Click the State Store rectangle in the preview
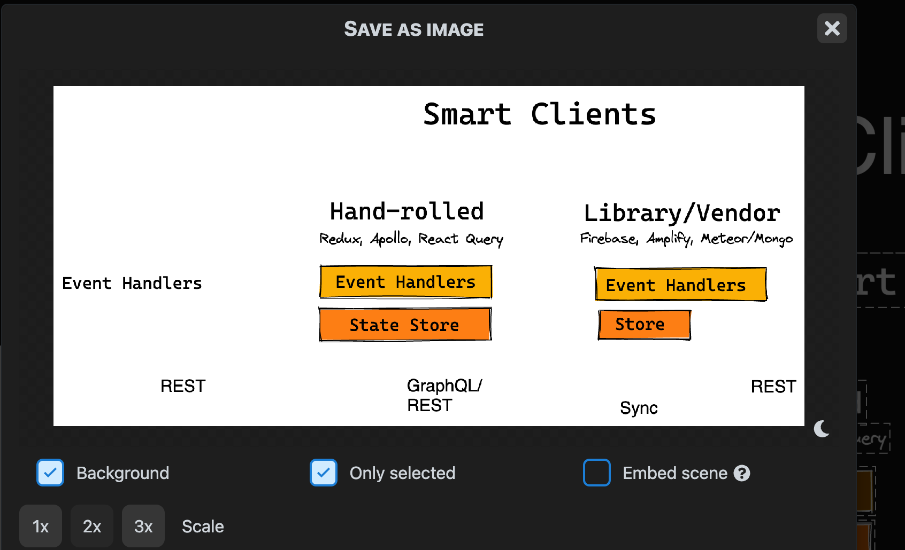Viewport: 905px width, 550px height. click(405, 324)
